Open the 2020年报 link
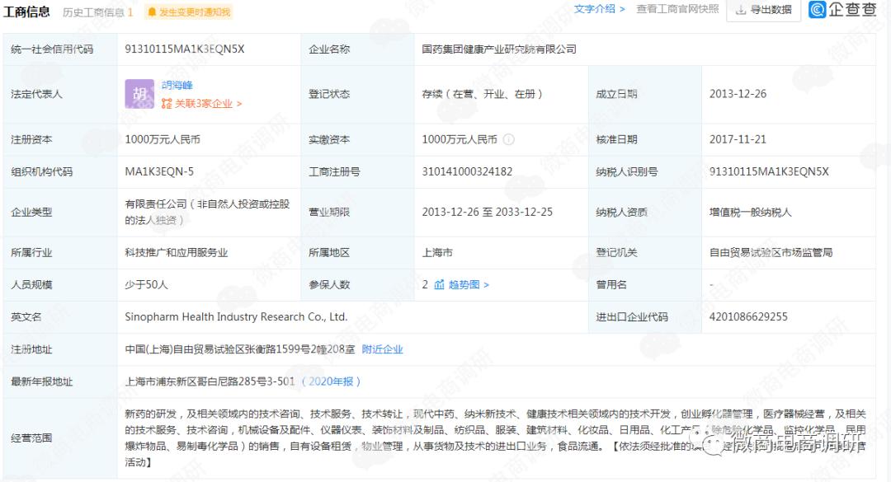891x482 pixels. 330,381
